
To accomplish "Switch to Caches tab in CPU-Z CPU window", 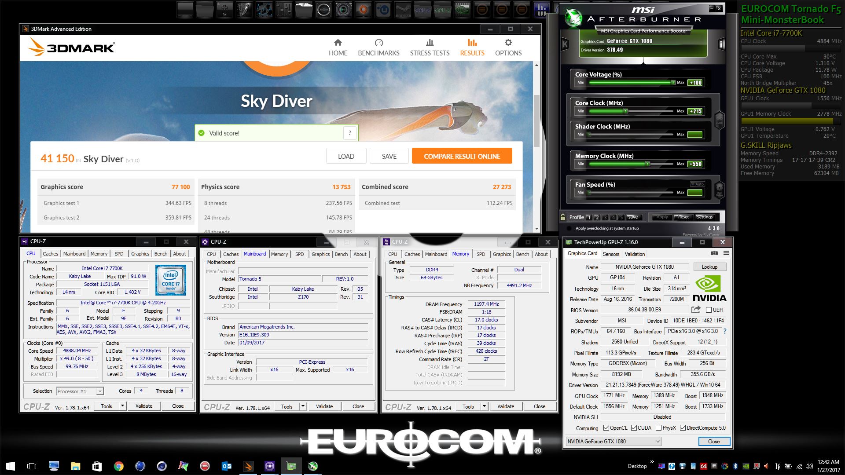I will 50,254.
